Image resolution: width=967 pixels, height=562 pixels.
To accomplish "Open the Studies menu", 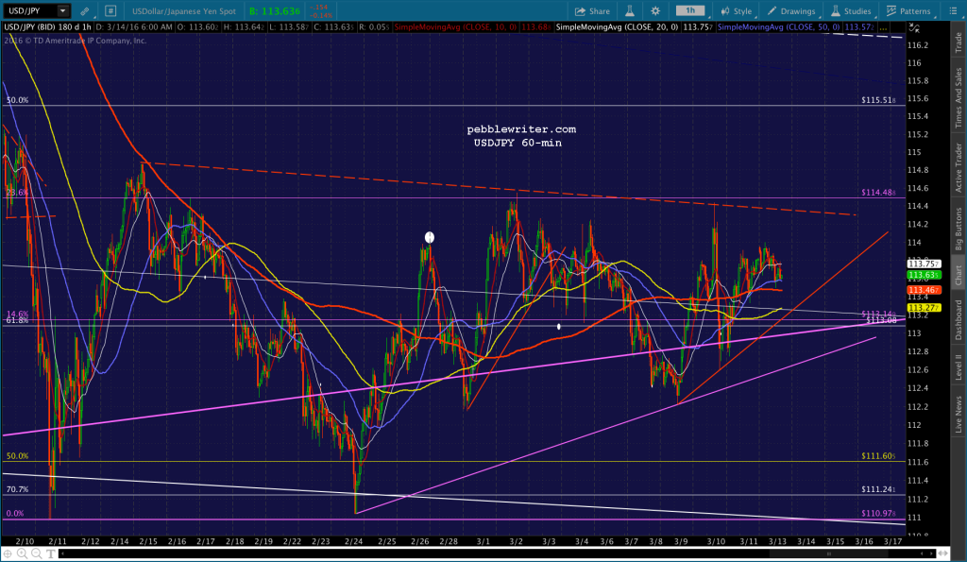I will coord(851,11).
